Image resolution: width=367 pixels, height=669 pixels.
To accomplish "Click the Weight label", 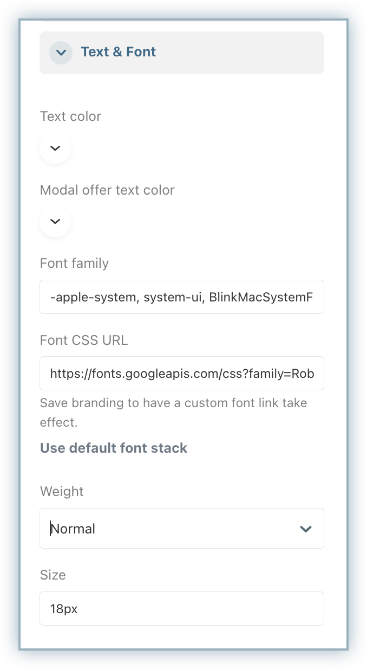I will point(62,492).
